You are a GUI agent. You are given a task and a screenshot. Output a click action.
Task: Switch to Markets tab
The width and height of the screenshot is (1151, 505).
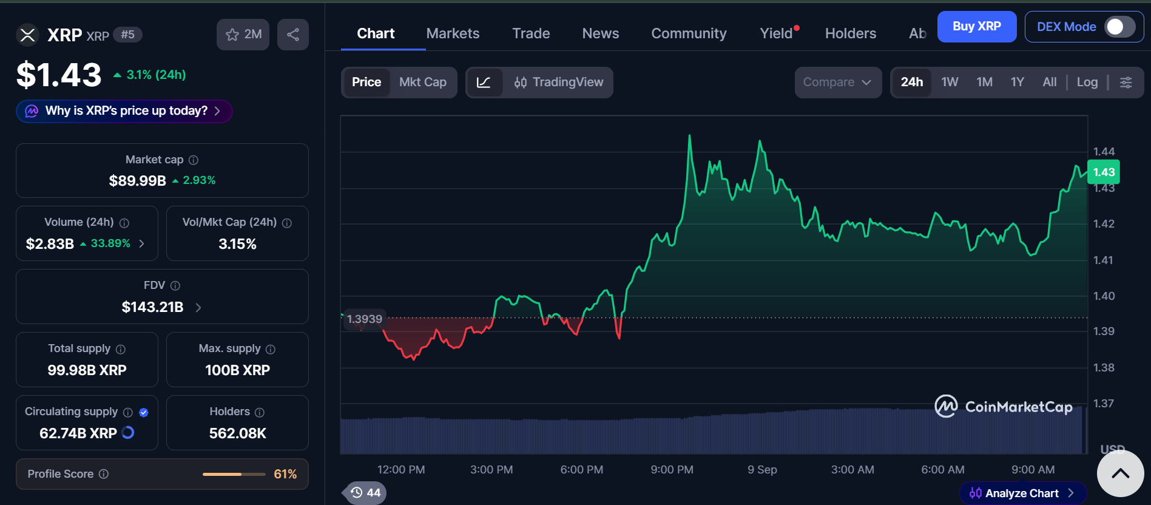tap(453, 33)
